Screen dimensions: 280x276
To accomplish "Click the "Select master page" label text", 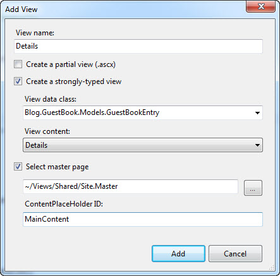I will (x=58, y=167).
